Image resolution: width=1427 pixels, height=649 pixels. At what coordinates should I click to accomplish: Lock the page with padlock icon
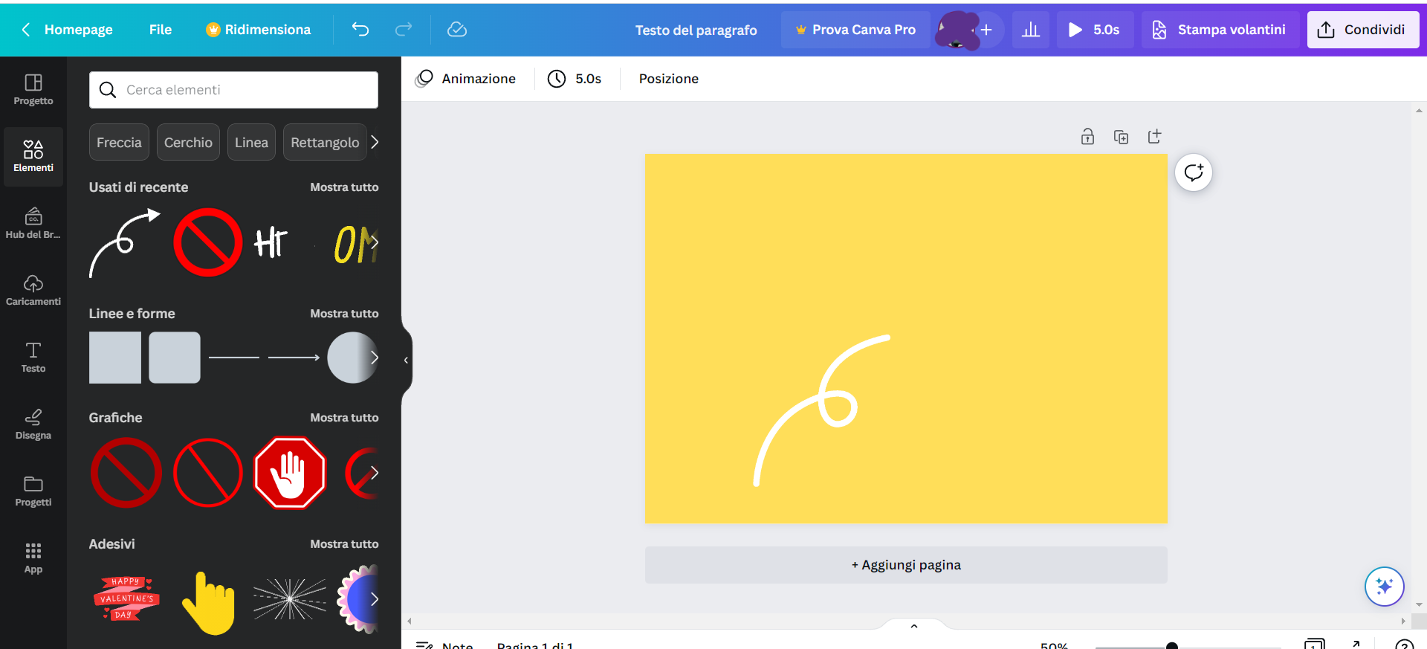click(1087, 137)
